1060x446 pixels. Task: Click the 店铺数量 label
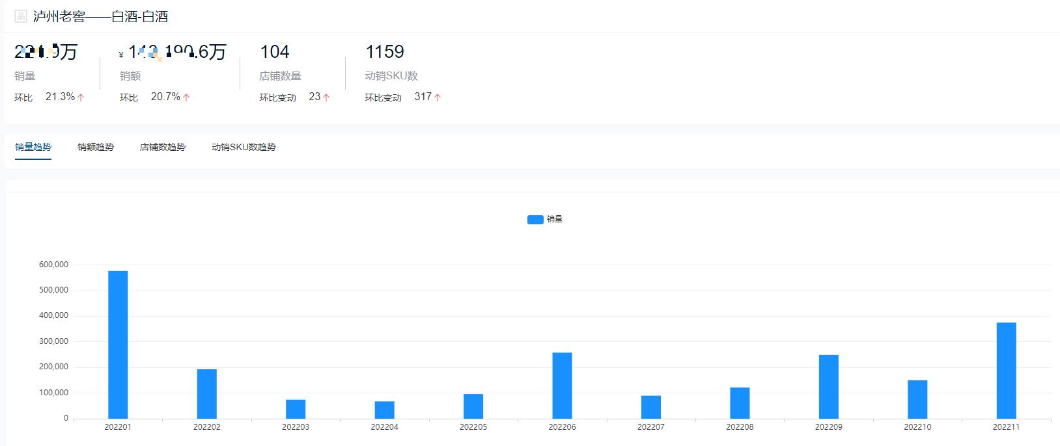(x=280, y=76)
